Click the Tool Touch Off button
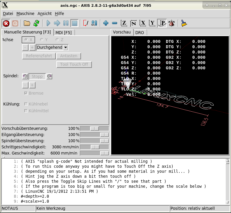231x213 pixels. (74, 64)
